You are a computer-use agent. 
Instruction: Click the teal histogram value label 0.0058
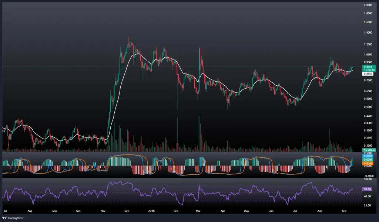click(358, 159)
